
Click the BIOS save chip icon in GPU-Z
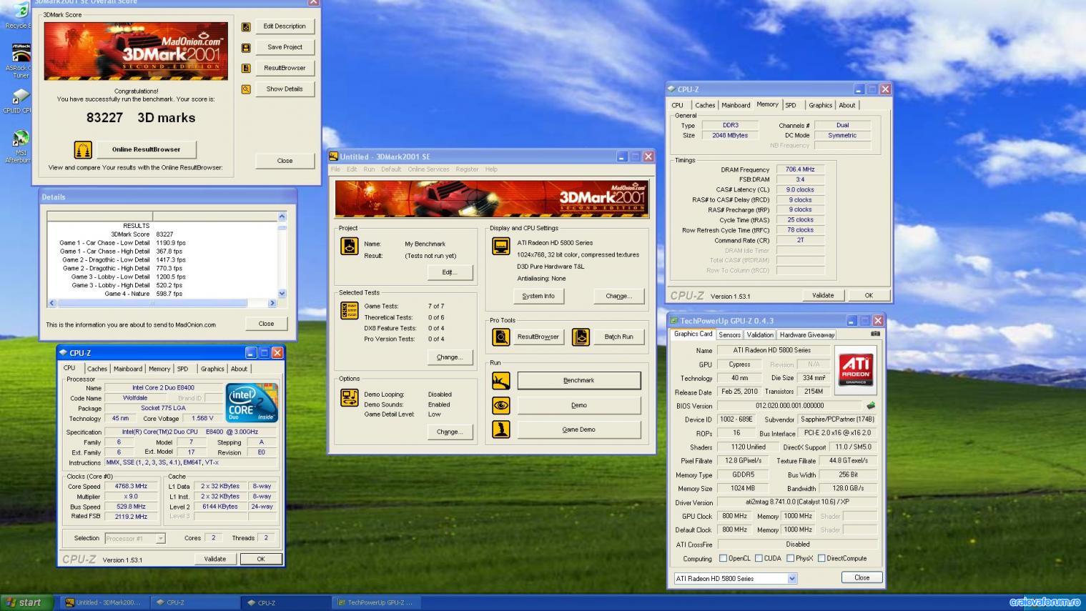point(871,405)
